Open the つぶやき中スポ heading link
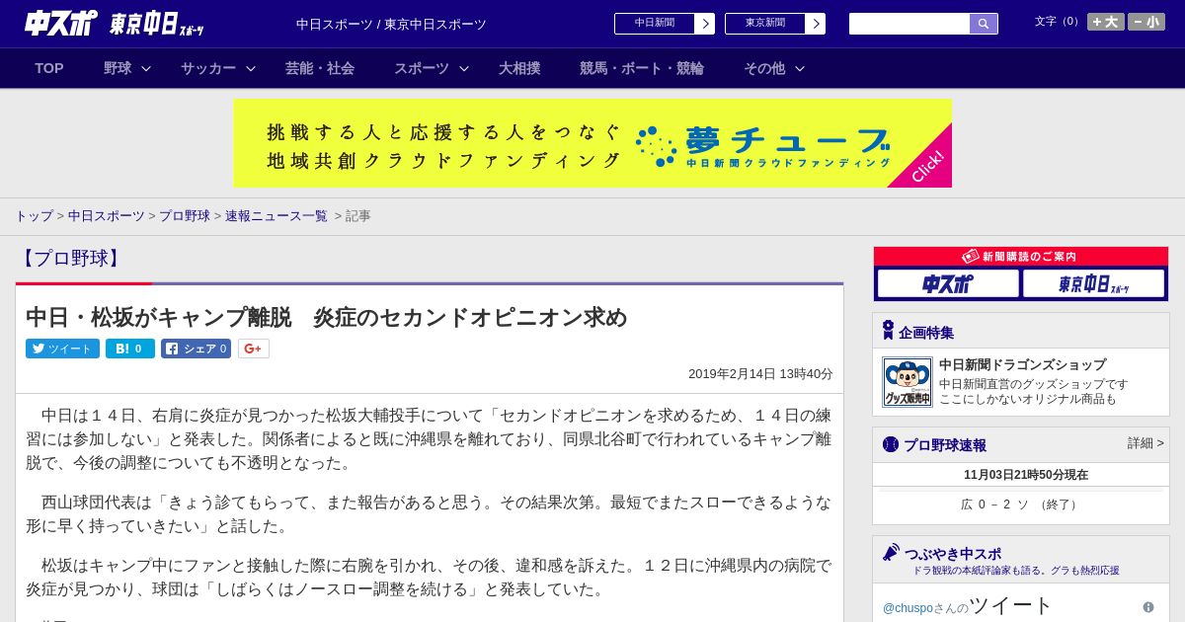1185x622 pixels. (x=953, y=553)
